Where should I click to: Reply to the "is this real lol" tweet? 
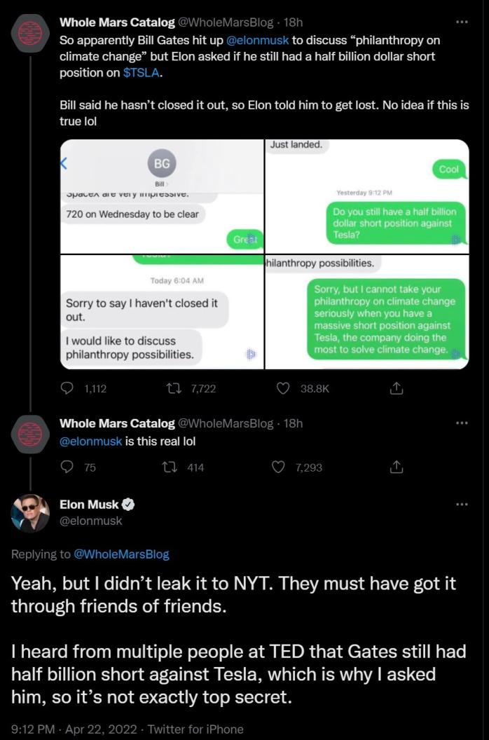(x=68, y=467)
